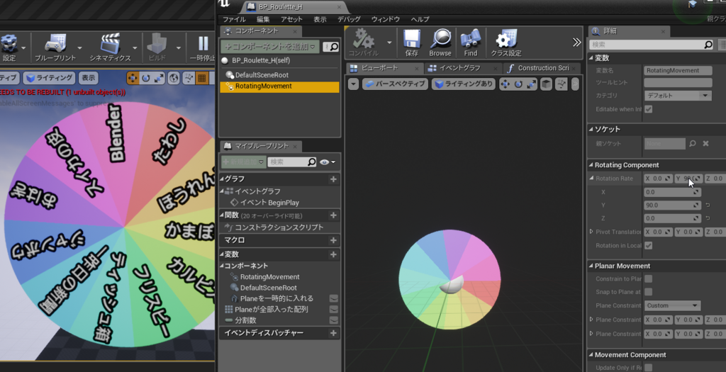Viewport: 726px width, 372px height.
Task: Clear parent socket with X icon
Action: tap(705, 143)
